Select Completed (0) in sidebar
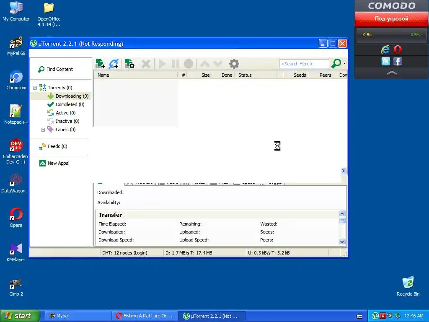The height and width of the screenshot is (322, 429). [66, 104]
